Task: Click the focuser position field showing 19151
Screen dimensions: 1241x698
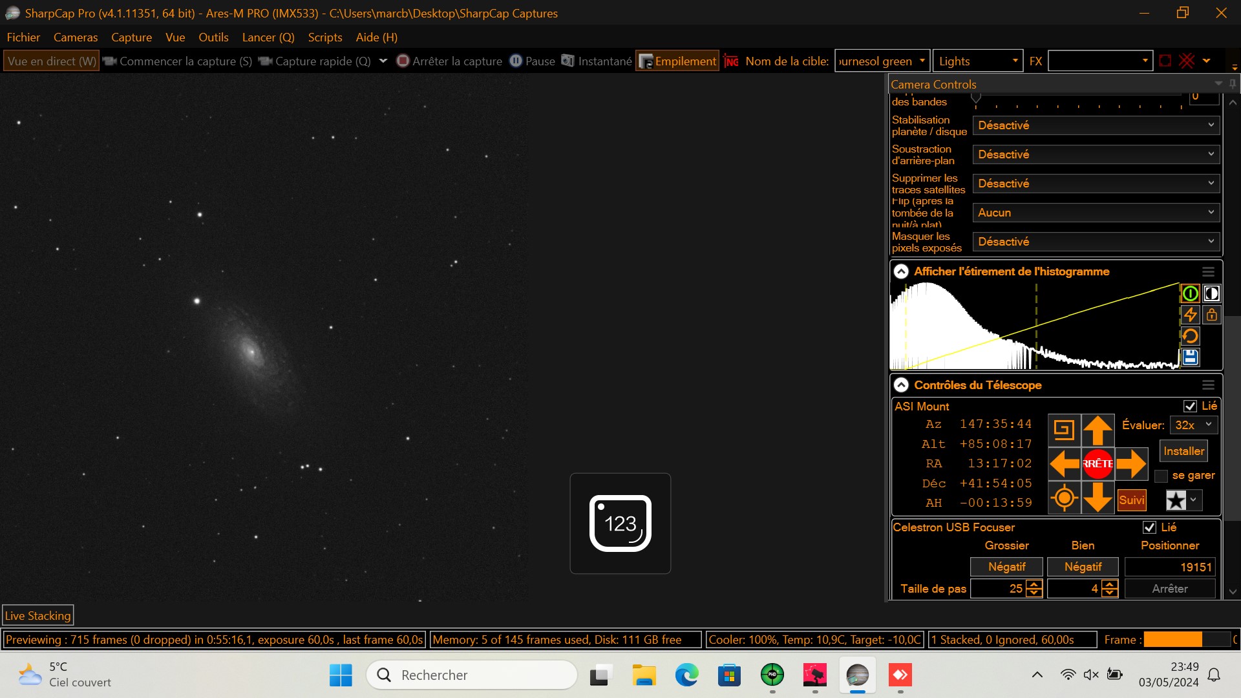Action: click(1170, 567)
